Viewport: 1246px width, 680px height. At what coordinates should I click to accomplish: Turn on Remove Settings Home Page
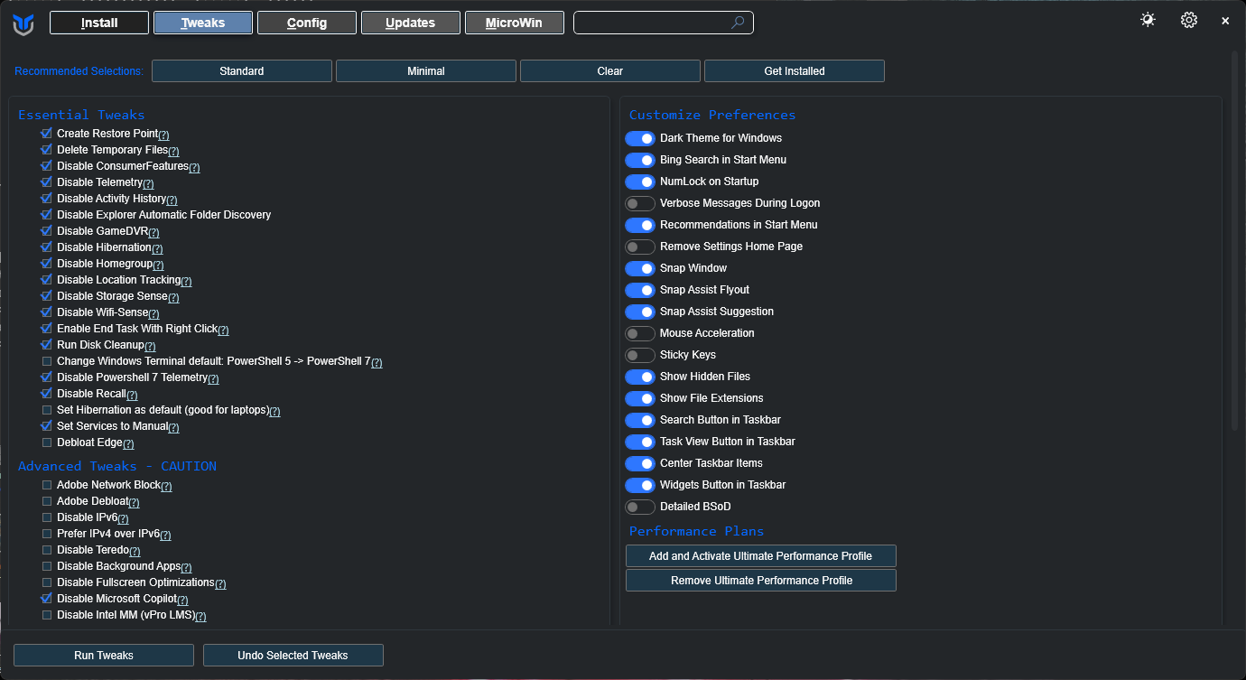(x=640, y=247)
